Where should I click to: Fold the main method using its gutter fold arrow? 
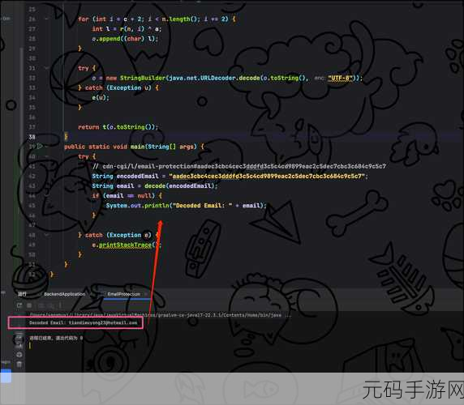(x=47, y=147)
